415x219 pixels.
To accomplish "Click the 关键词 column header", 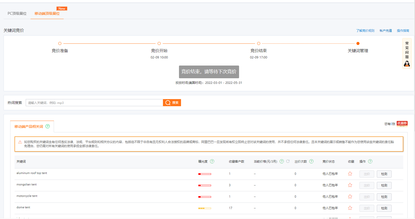I will pos(21,162).
